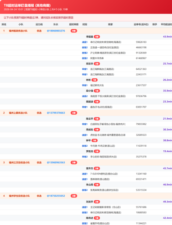Screen dimensions: 172x225
Task: Click the 23.3min average delivery time
Action: pyautogui.click(x=167, y=102)
